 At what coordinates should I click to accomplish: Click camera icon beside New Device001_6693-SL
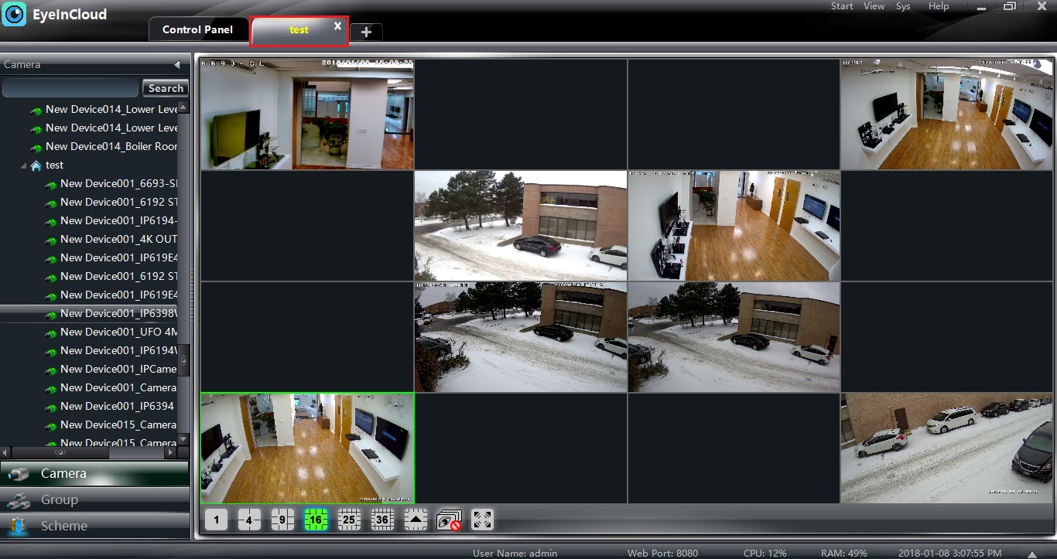click(x=51, y=185)
